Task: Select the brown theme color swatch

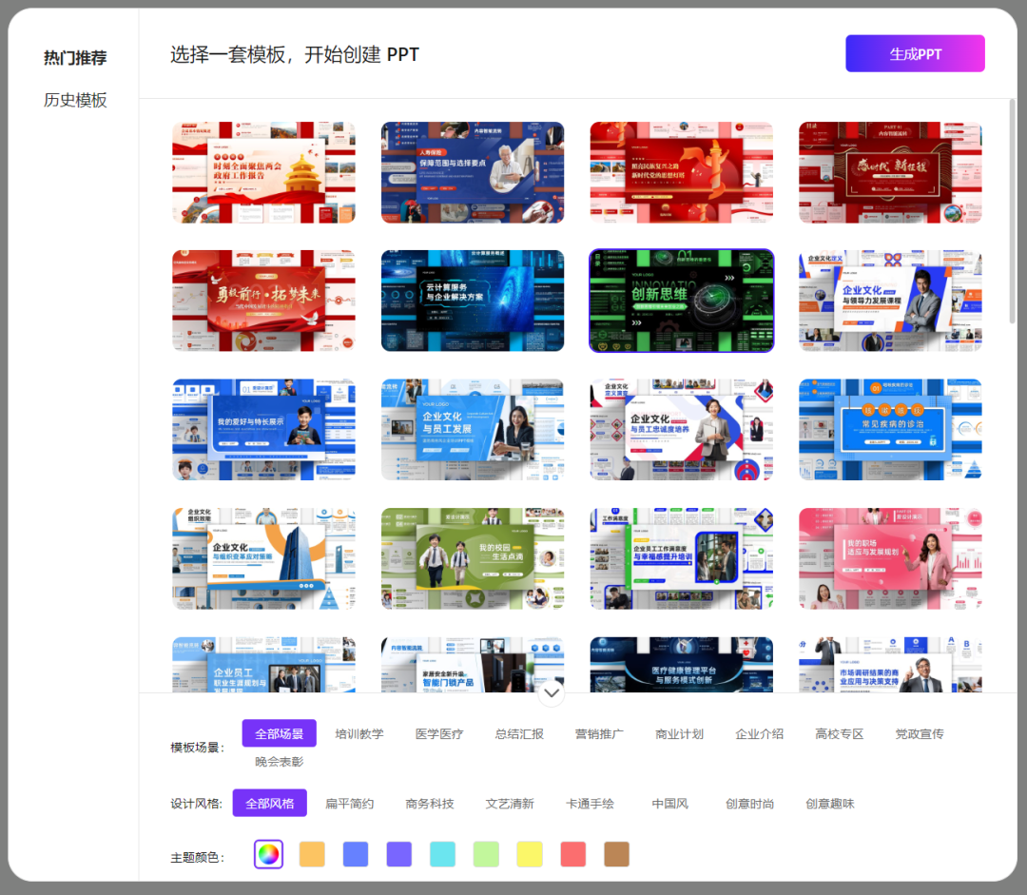Action: pos(616,854)
